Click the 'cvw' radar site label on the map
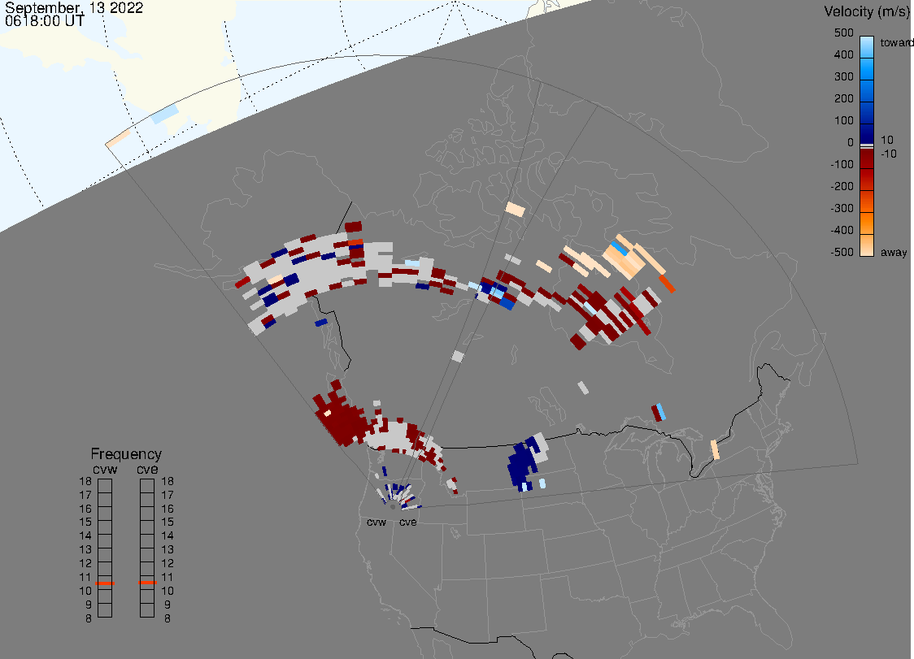This screenshot has width=914, height=659. click(x=376, y=522)
